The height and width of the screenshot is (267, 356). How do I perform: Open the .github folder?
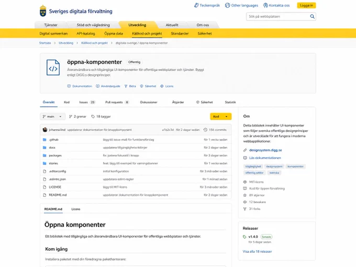point(53,140)
